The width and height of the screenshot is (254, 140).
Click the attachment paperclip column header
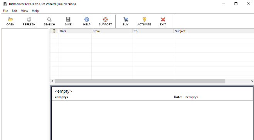(x=54, y=31)
